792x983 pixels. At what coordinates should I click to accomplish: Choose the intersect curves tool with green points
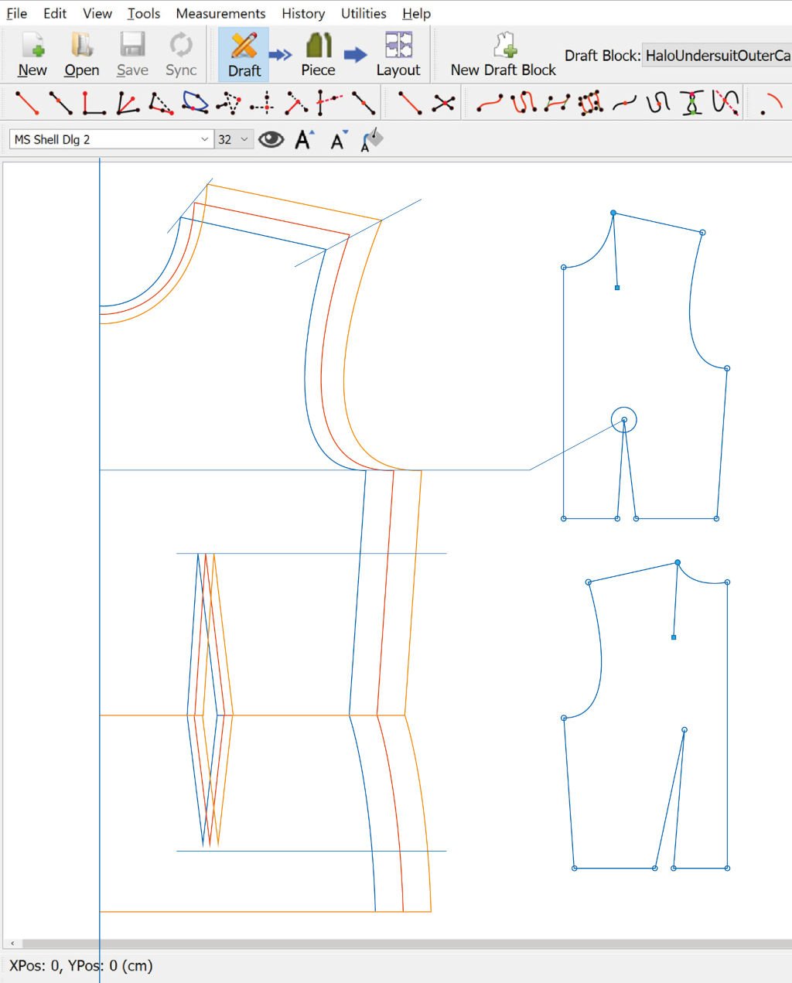(x=692, y=103)
